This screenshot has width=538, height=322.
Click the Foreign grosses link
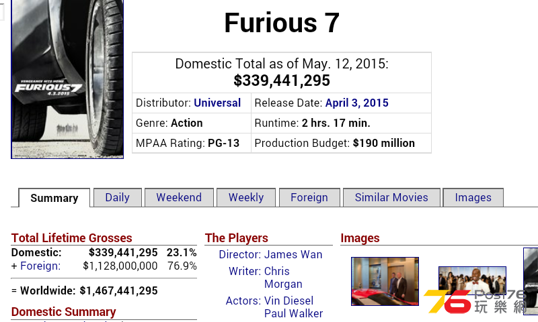tap(40, 266)
